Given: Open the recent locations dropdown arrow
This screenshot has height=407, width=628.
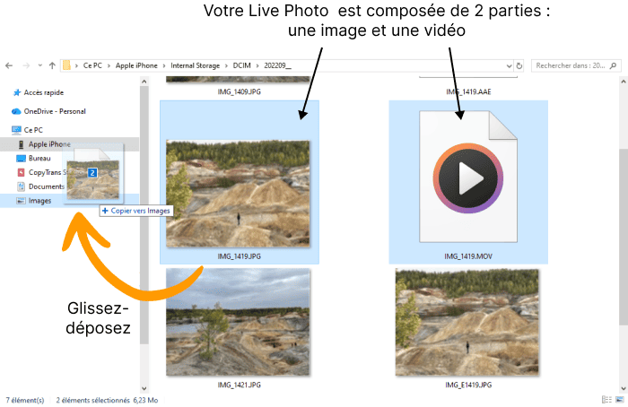Looking at the screenshot, I should pyautogui.click(x=40, y=65).
